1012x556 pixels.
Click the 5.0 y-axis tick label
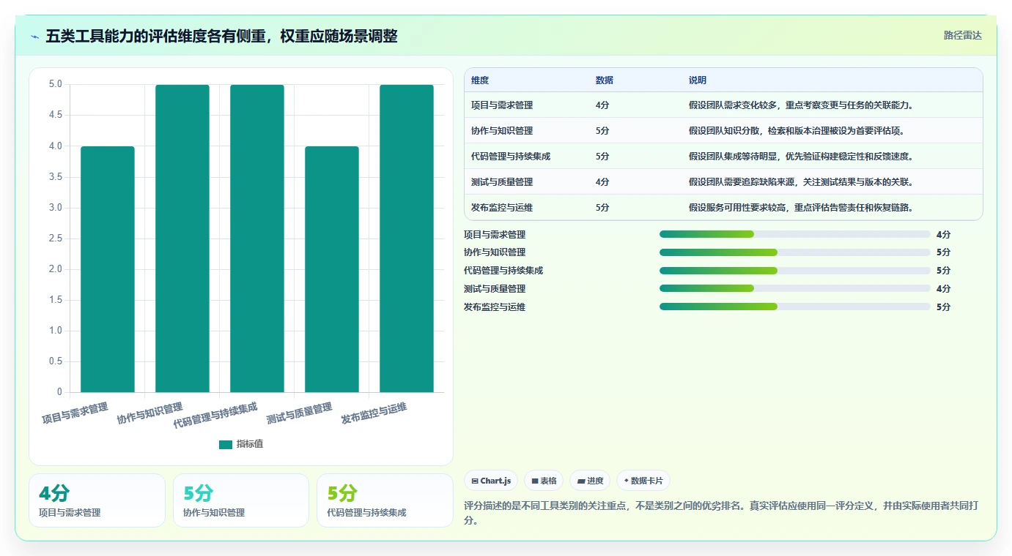pos(56,84)
